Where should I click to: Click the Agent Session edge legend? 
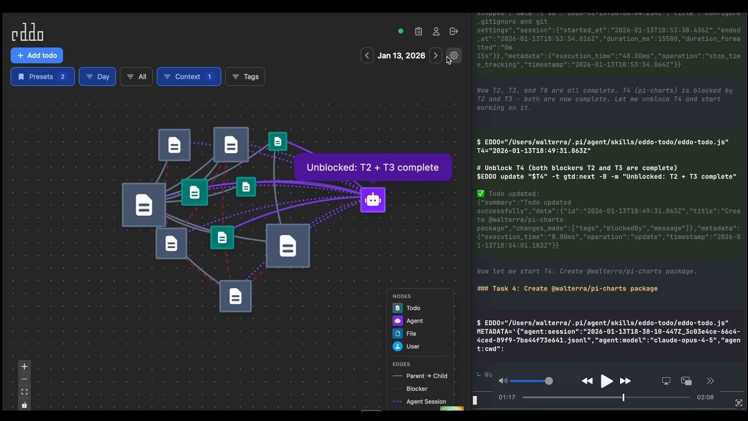[420, 402]
